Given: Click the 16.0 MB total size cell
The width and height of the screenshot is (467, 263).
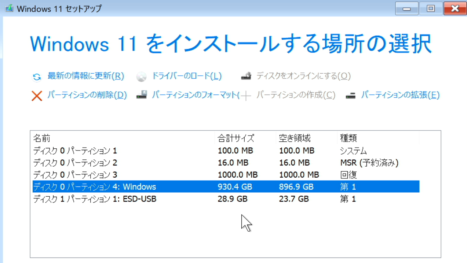Looking at the screenshot, I should (233, 163).
